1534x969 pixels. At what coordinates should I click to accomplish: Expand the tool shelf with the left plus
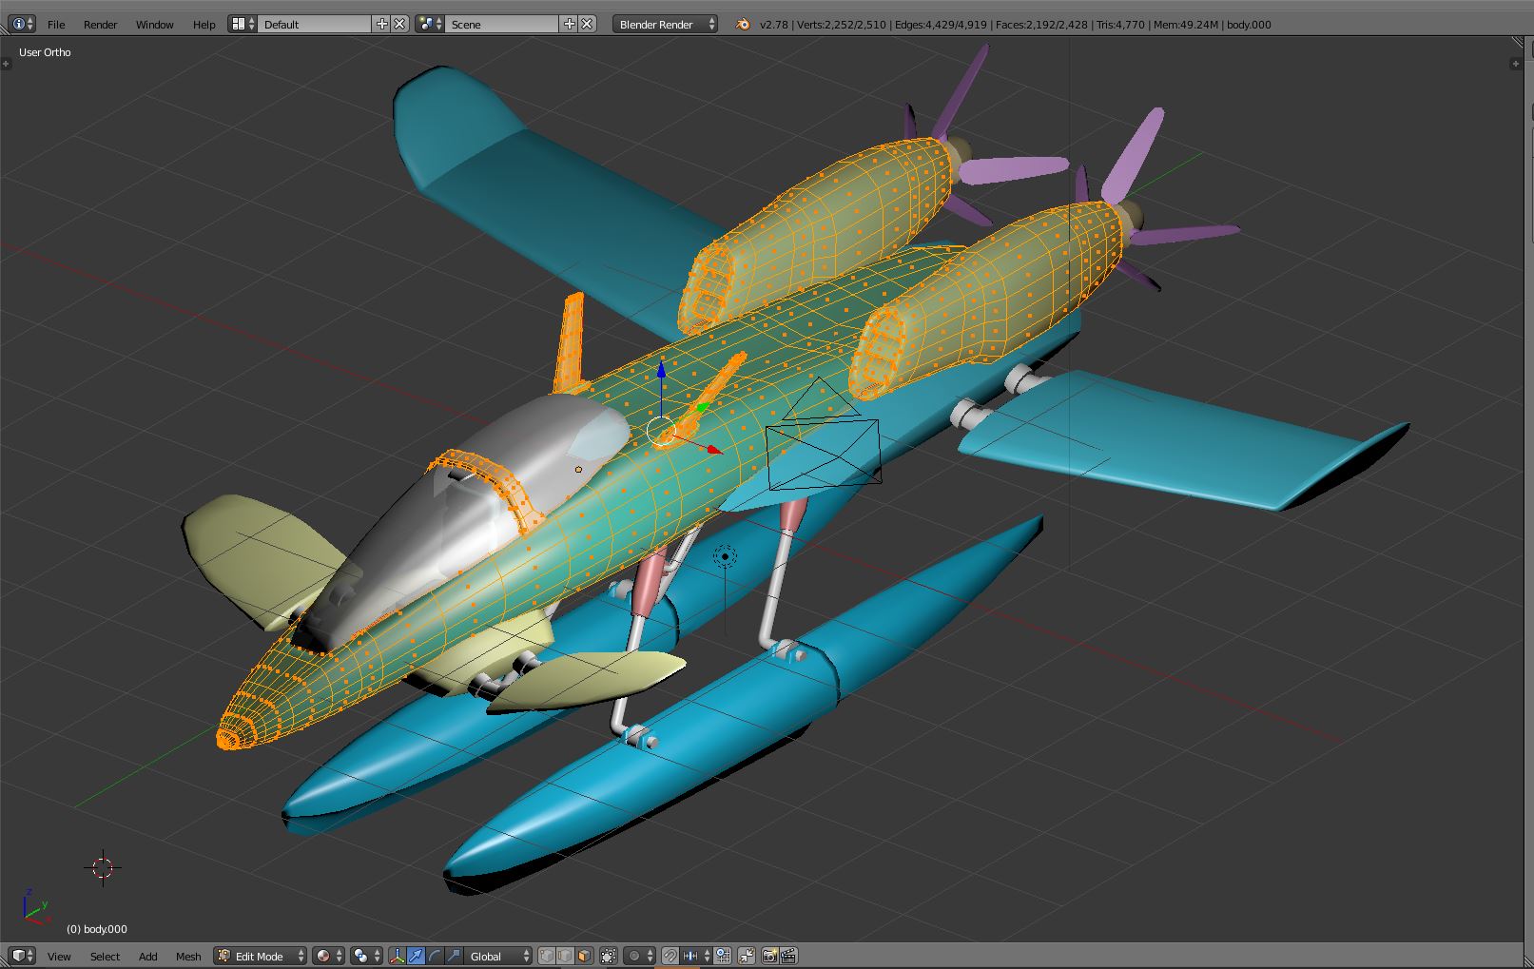(5, 64)
